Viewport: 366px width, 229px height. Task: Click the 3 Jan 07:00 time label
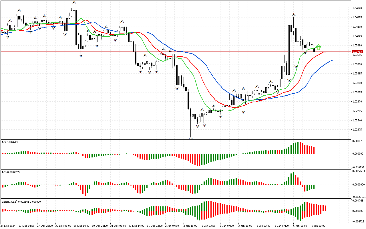click(226, 226)
